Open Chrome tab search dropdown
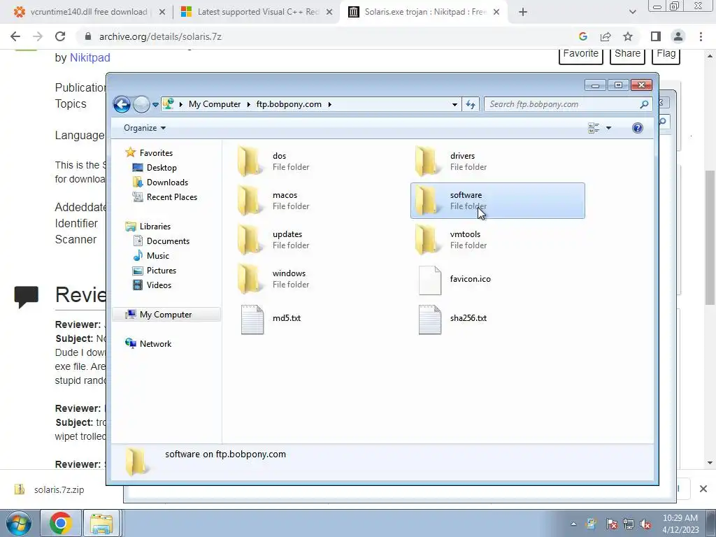Screen dimensions: 716x537 coord(632,12)
